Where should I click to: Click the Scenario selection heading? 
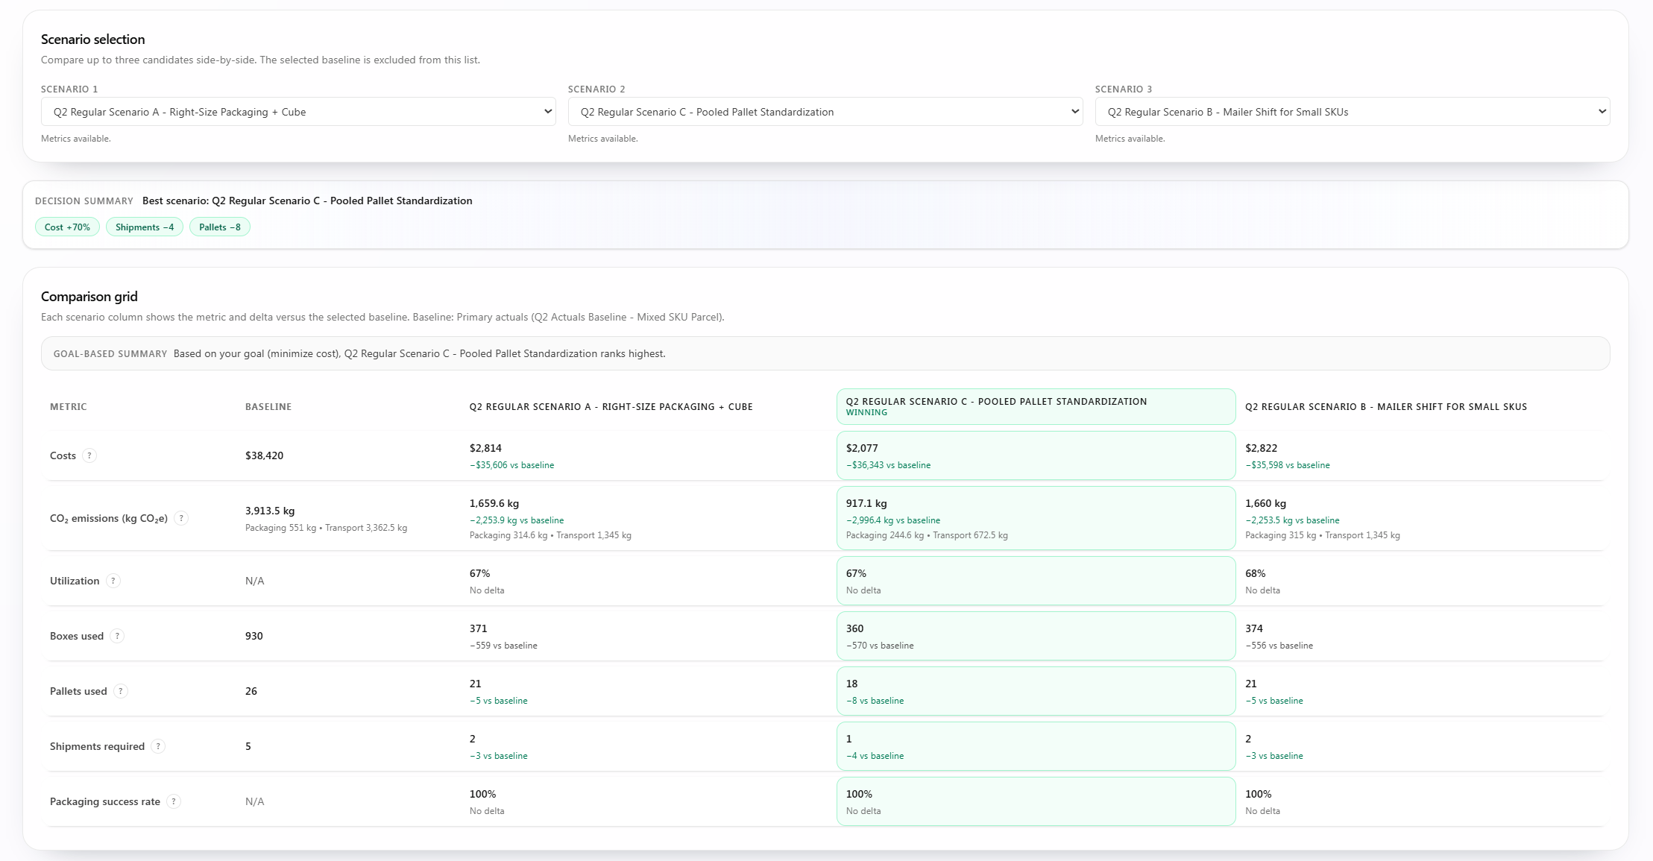point(93,39)
